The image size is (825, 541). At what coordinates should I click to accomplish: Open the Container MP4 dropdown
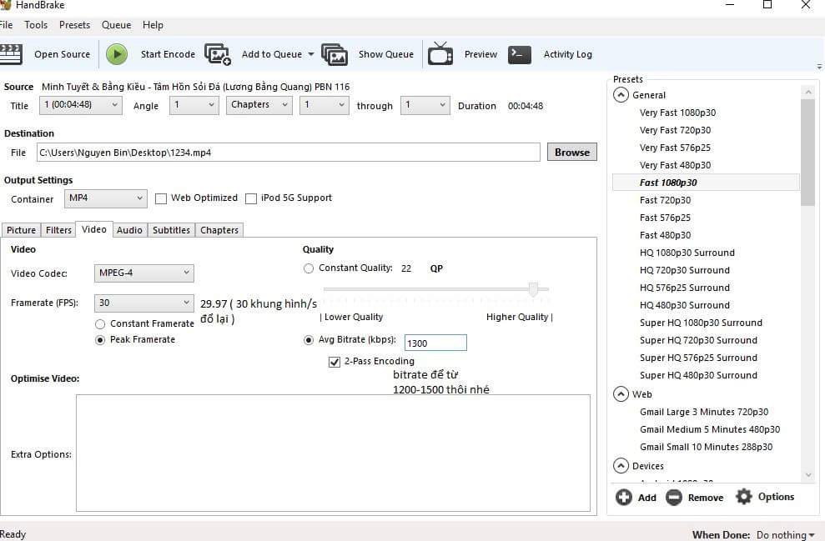pyautogui.click(x=106, y=198)
